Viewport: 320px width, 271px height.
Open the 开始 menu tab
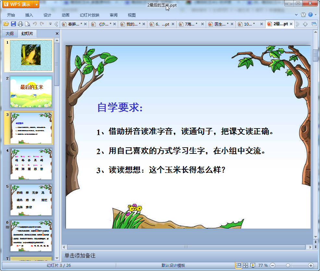(x=11, y=15)
